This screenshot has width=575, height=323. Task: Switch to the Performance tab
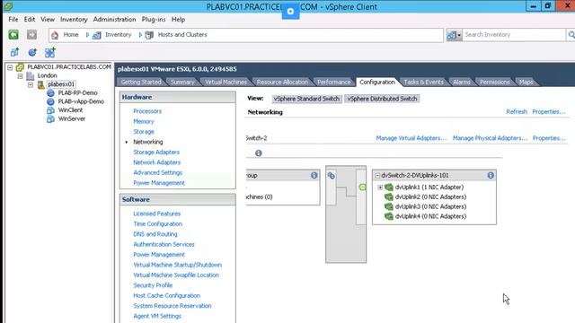click(x=333, y=82)
